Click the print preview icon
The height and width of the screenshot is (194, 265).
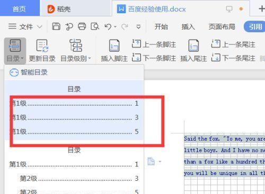pyautogui.click(x=95, y=26)
